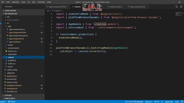Click line number 11 in the gutter
The height and width of the screenshot is (103, 184).
tap(51, 48)
